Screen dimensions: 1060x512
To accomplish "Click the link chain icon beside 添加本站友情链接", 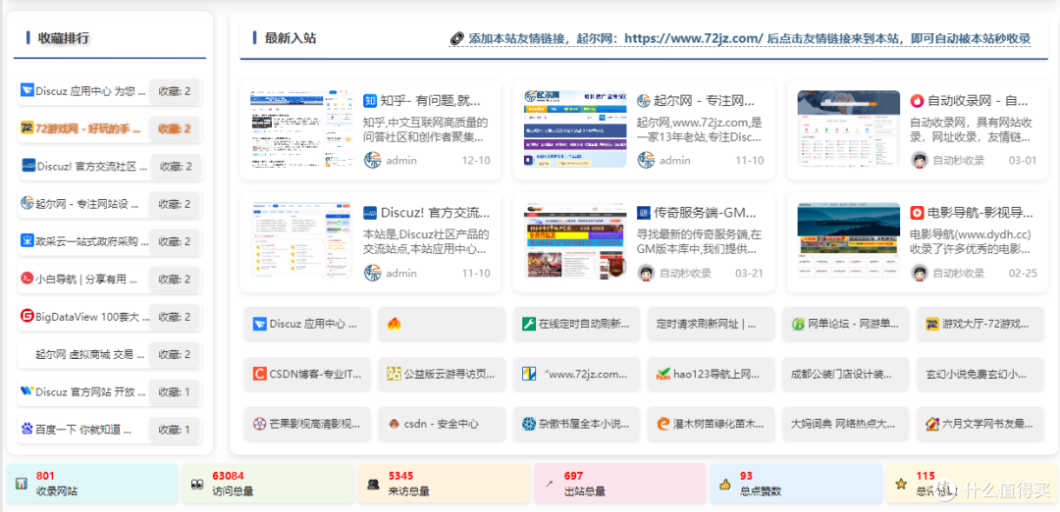I will [457, 38].
